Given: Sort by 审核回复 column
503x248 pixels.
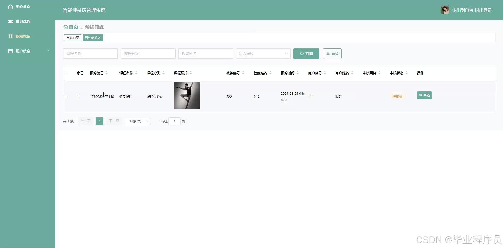Looking at the screenshot, I should coord(379,73).
